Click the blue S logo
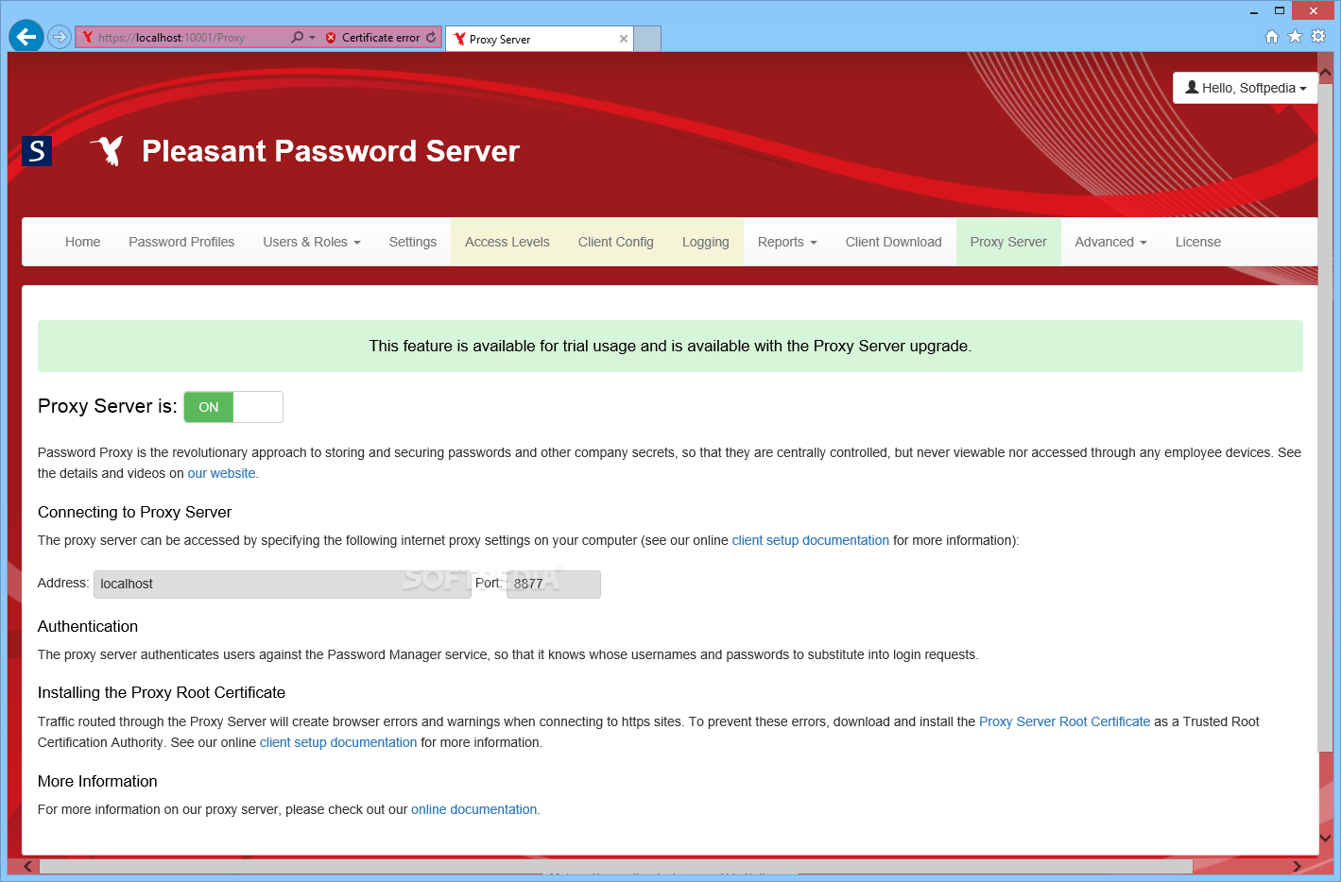Image resolution: width=1341 pixels, height=882 pixels. pyautogui.click(x=37, y=151)
